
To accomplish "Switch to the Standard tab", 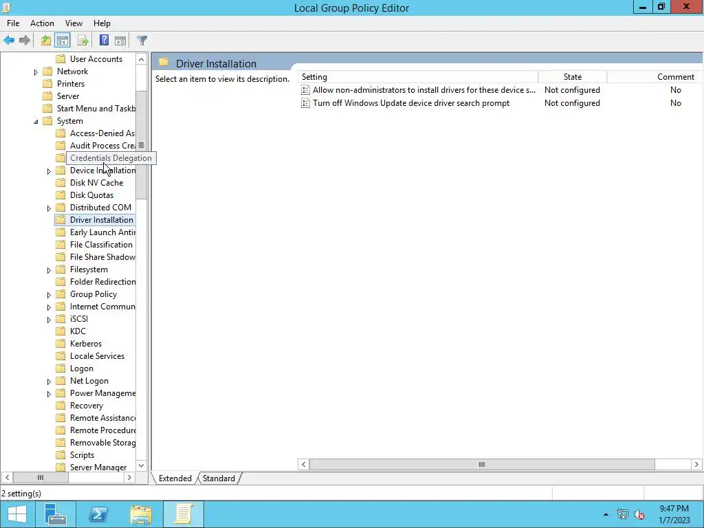I will 219,478.
